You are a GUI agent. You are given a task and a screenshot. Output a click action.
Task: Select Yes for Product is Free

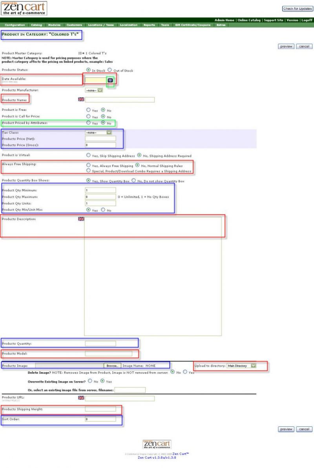[89, 110]
